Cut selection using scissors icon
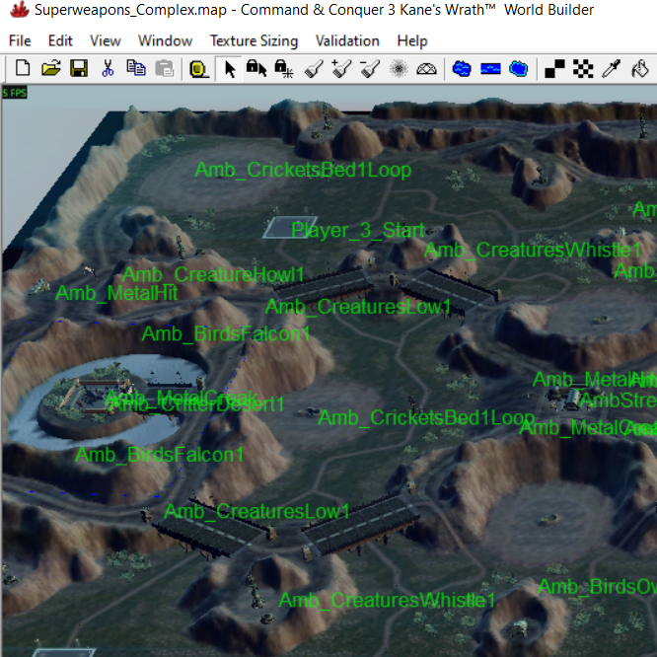 (x=108, y=68)
